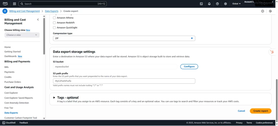The width and height of the screenshot is (278, 126).
Task: Click Configure next to S3 bucket
Action: (189, 66)
